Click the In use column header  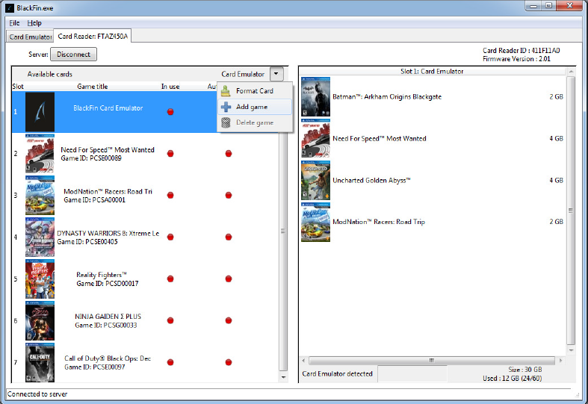(170, 87)
